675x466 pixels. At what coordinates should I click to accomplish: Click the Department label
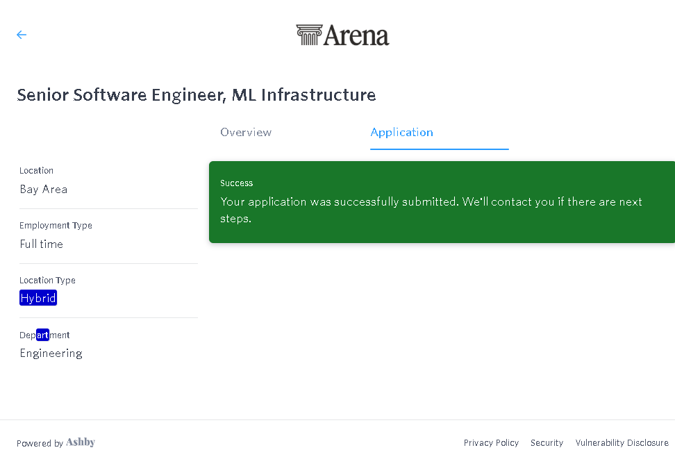click(x=44, y=335)
